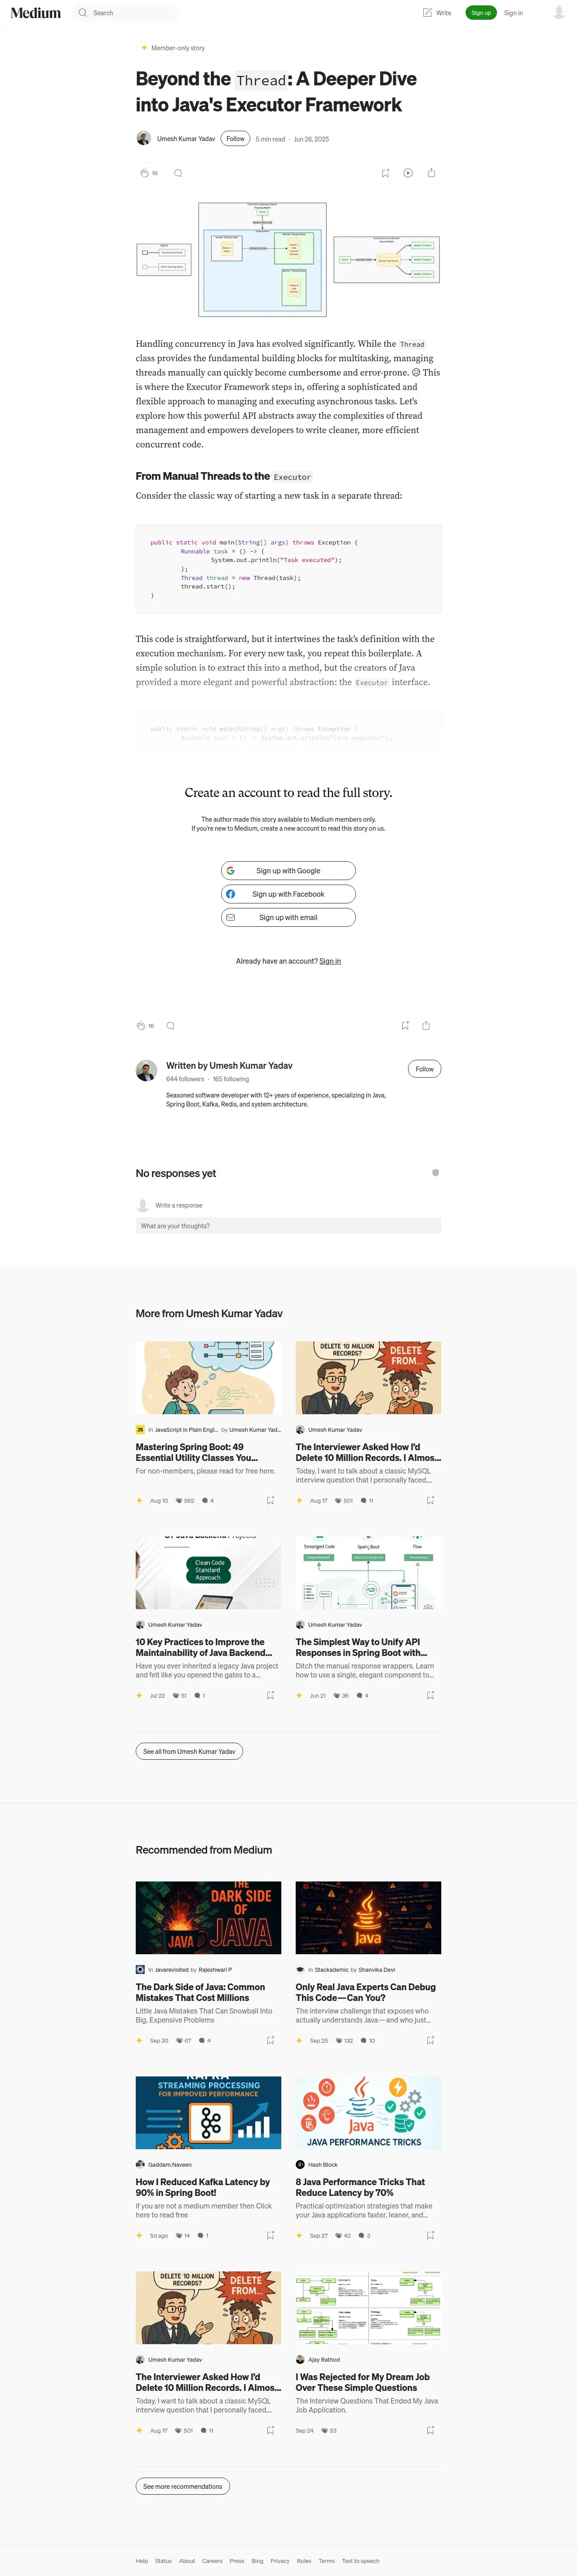577x2576 pixels.
Task: Click the responses shield icon
Action: pyautogui.click(x=435, y=1172)
